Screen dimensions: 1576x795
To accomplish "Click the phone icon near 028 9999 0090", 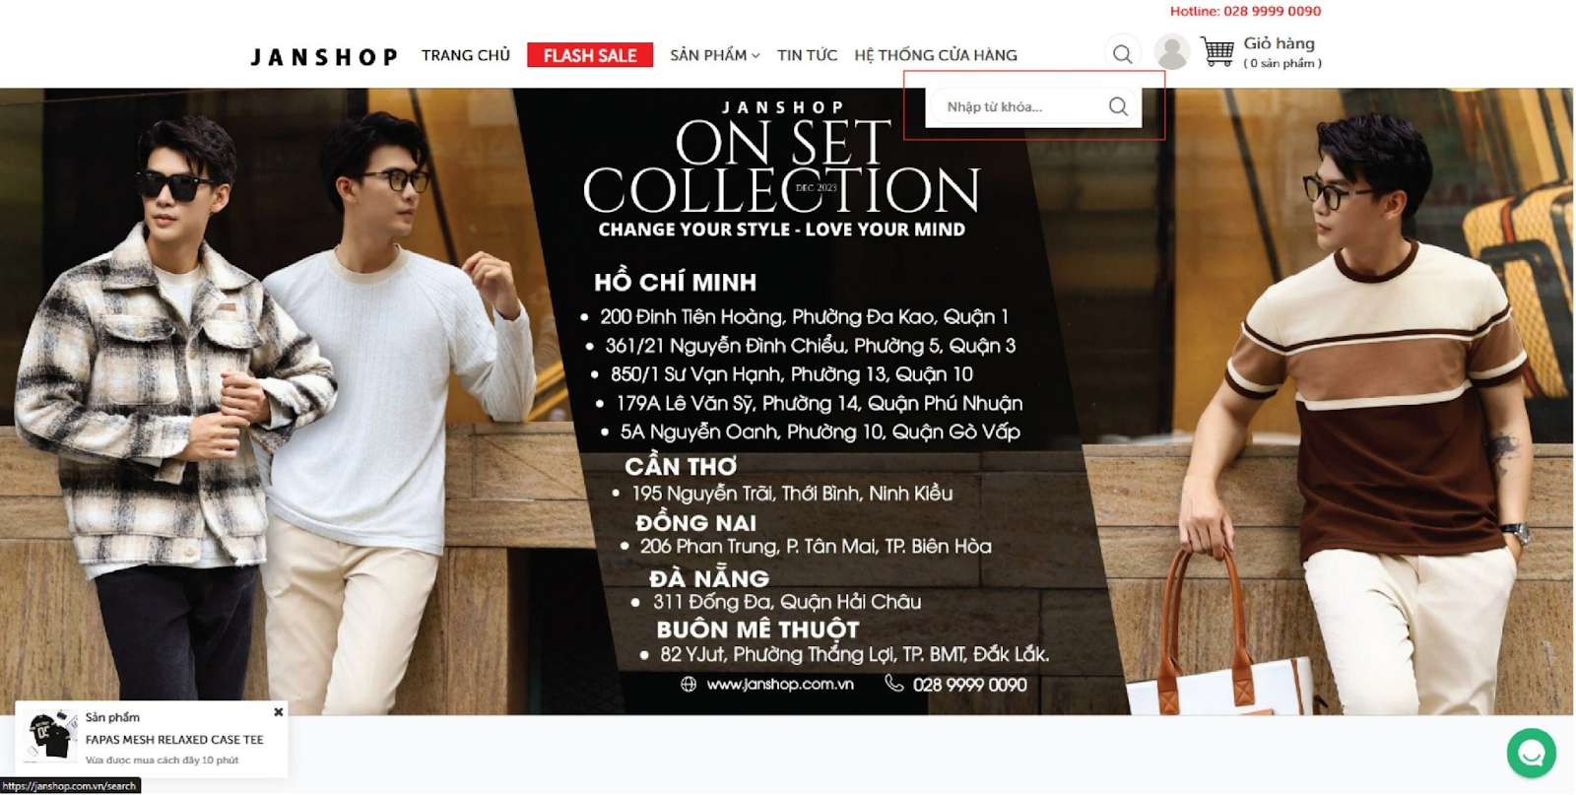I will [893, 683].
